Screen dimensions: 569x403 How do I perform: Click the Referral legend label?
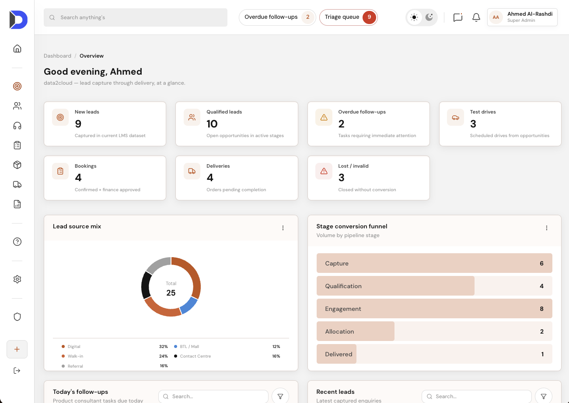click(x=75, y=366)
